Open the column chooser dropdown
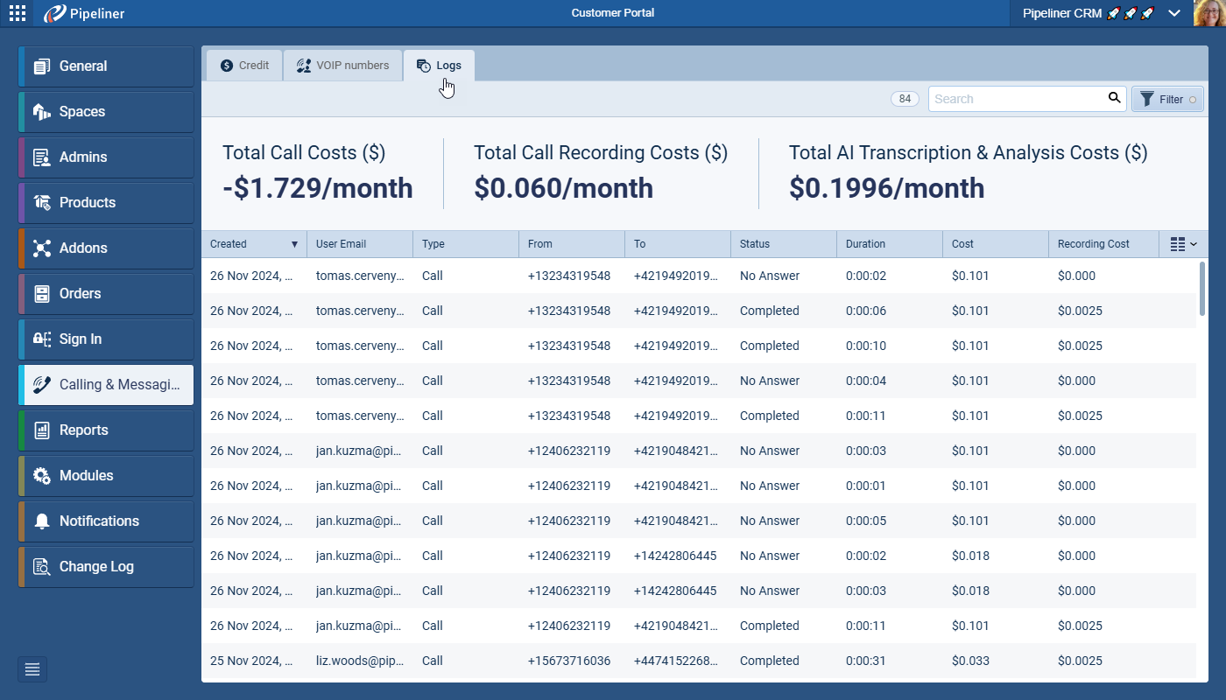 coord(1183,244)
